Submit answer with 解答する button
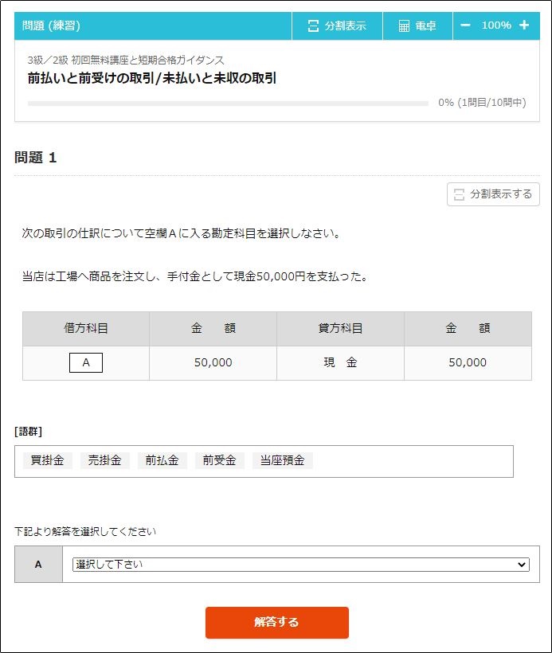Screen dimensions: 552x653 tap(277, 622)
